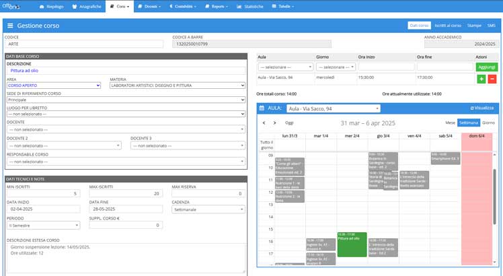
Task: Click the calendar icon next to AULA
Action: (x=262, y=108)
